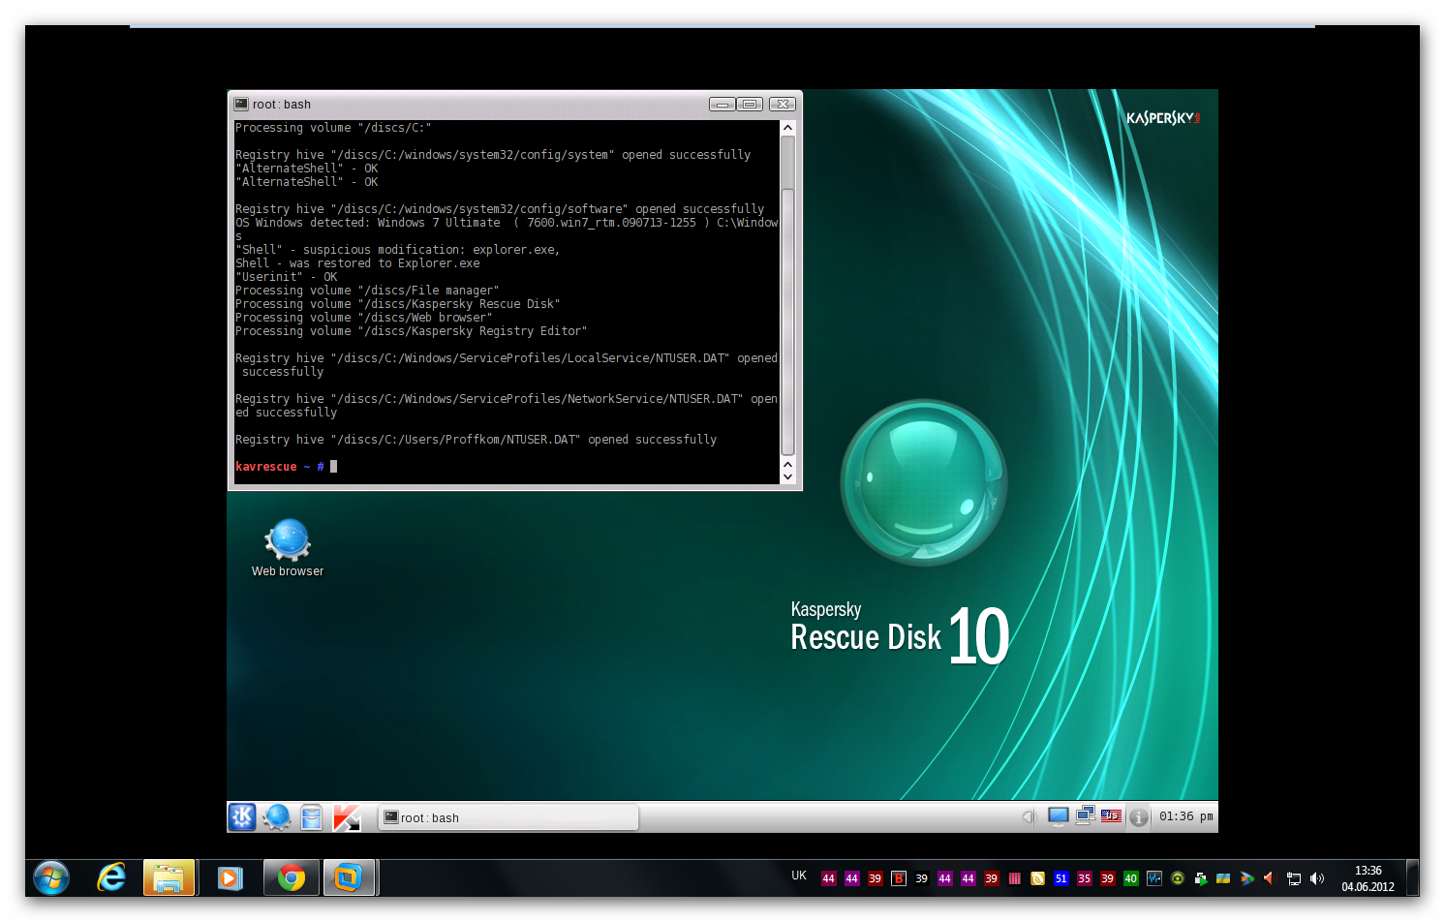Launch web browser from the rescue disk panel

click(x=277, y=816)
